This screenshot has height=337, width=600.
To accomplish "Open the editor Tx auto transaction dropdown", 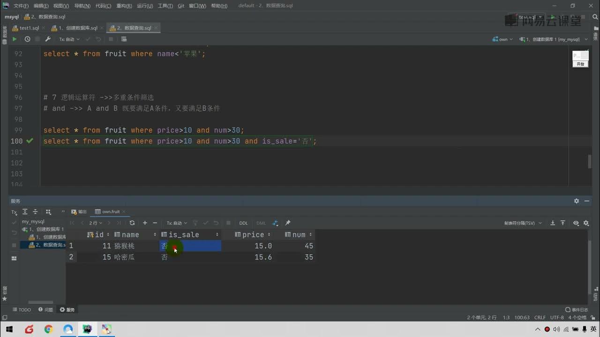I will point(69,39).
